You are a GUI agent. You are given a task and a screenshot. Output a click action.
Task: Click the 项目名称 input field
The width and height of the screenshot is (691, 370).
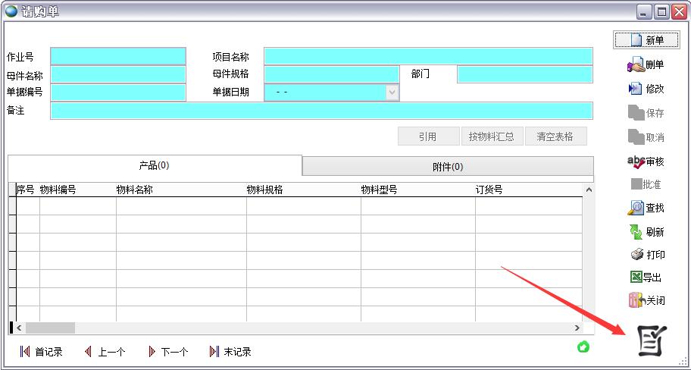tap(428, 57)
